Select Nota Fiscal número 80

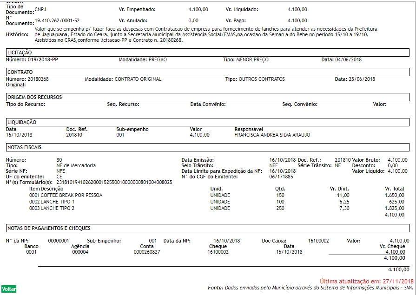pos(59,160)
